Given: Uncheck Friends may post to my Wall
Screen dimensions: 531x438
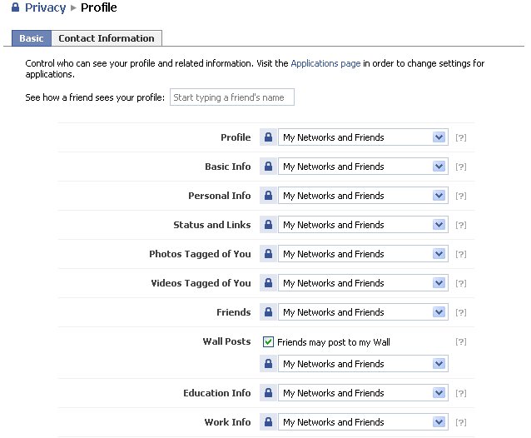Looking at the screenshot, I should pos(269,341).
